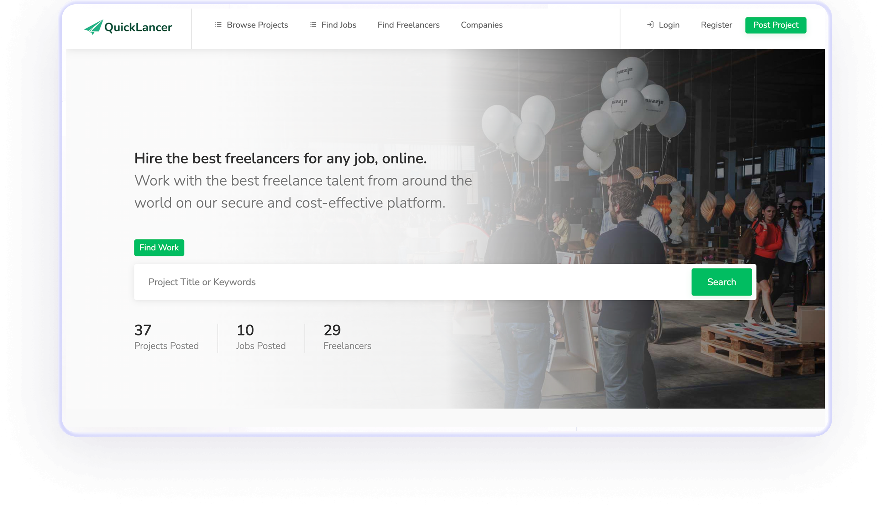Open Browse Projects from the navigation
The width and height of the screenshot is (890, 520).
(x=257, y=25)
